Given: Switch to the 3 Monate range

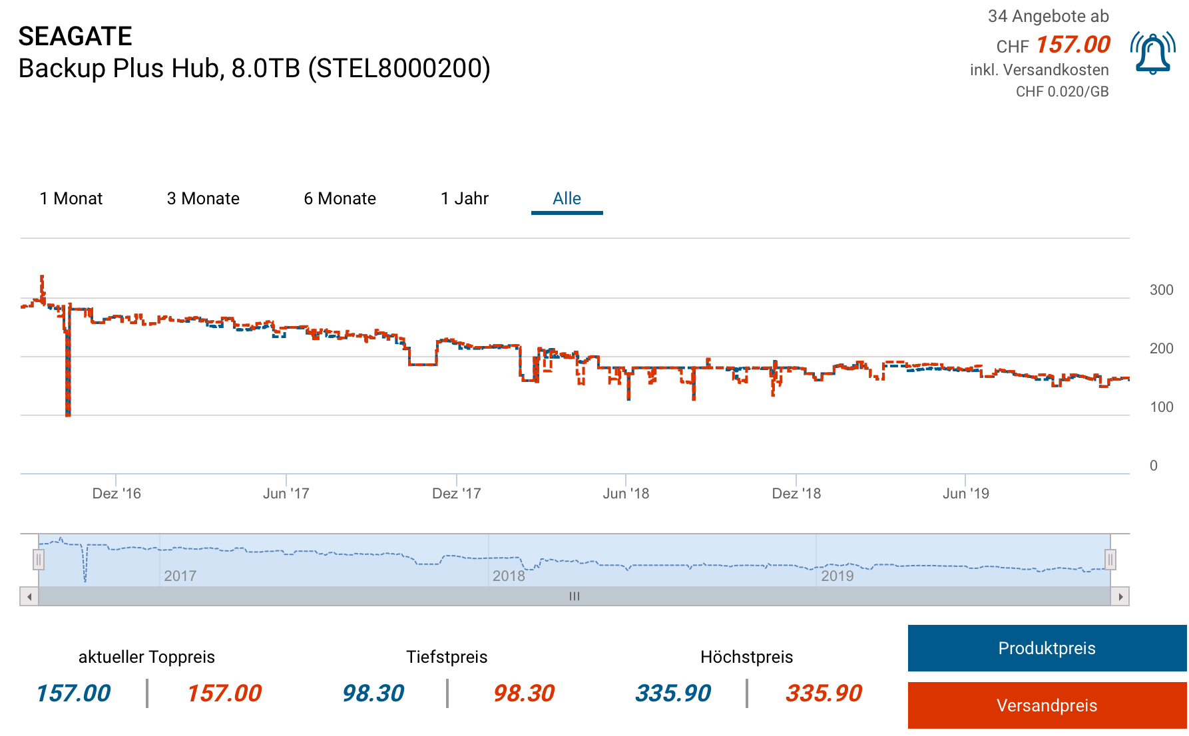Looking at the screenshot, I should (x=203, y=198).
